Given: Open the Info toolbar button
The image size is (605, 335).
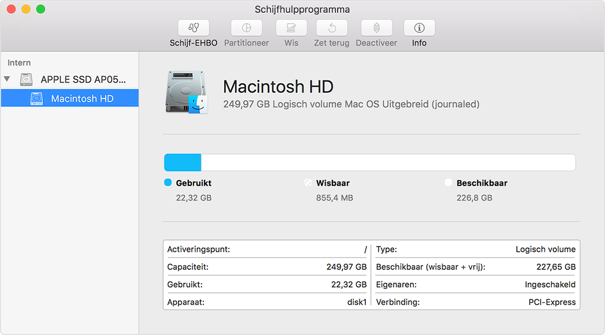Looking at the screenshot, I should tap(419, 28).
